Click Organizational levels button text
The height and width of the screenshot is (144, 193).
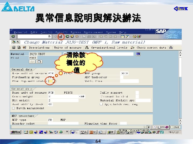pyautogui.click(x=109, y=47)
